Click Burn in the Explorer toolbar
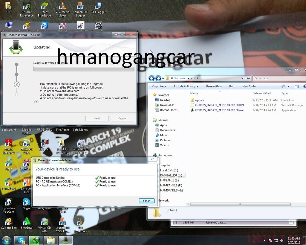The image size is (306, 245). pyautogui.click(x=232, y=86)
